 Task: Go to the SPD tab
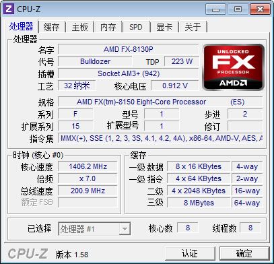tap(136, 27)
